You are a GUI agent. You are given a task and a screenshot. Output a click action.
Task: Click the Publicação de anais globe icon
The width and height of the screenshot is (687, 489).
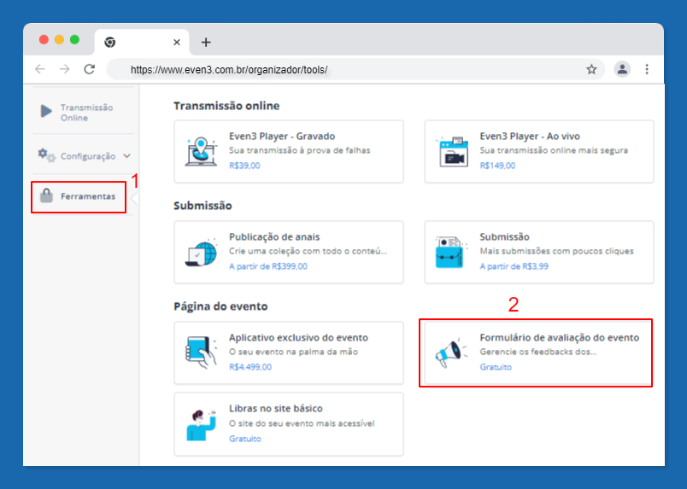point(201,253)
